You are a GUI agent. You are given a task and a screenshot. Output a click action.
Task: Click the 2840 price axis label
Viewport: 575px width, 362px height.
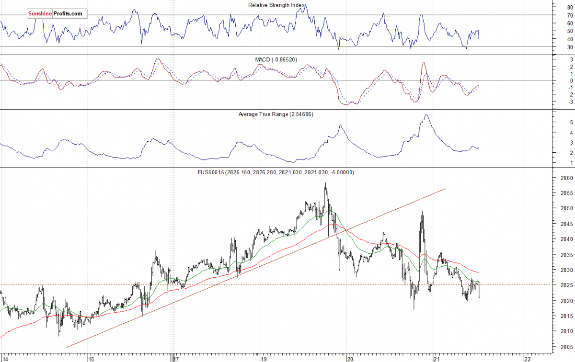(566, 239)
